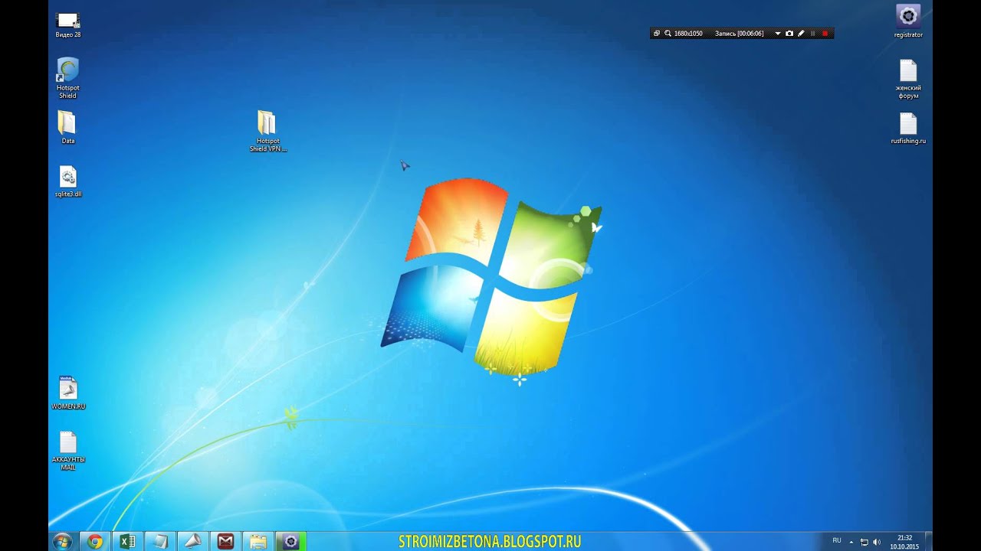Take a snapshot with recorder camera icon
Image resolution: width=981 pixels, height=551 pixels.
click(789, 34)
